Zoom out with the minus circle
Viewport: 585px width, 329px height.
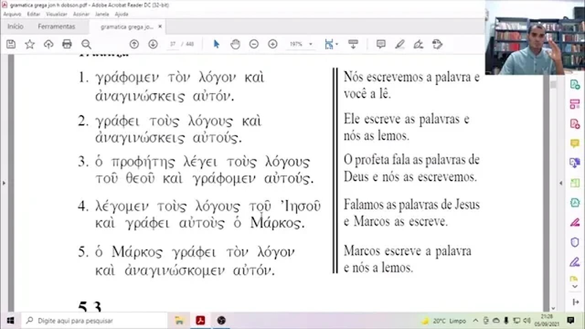point(254,44)
